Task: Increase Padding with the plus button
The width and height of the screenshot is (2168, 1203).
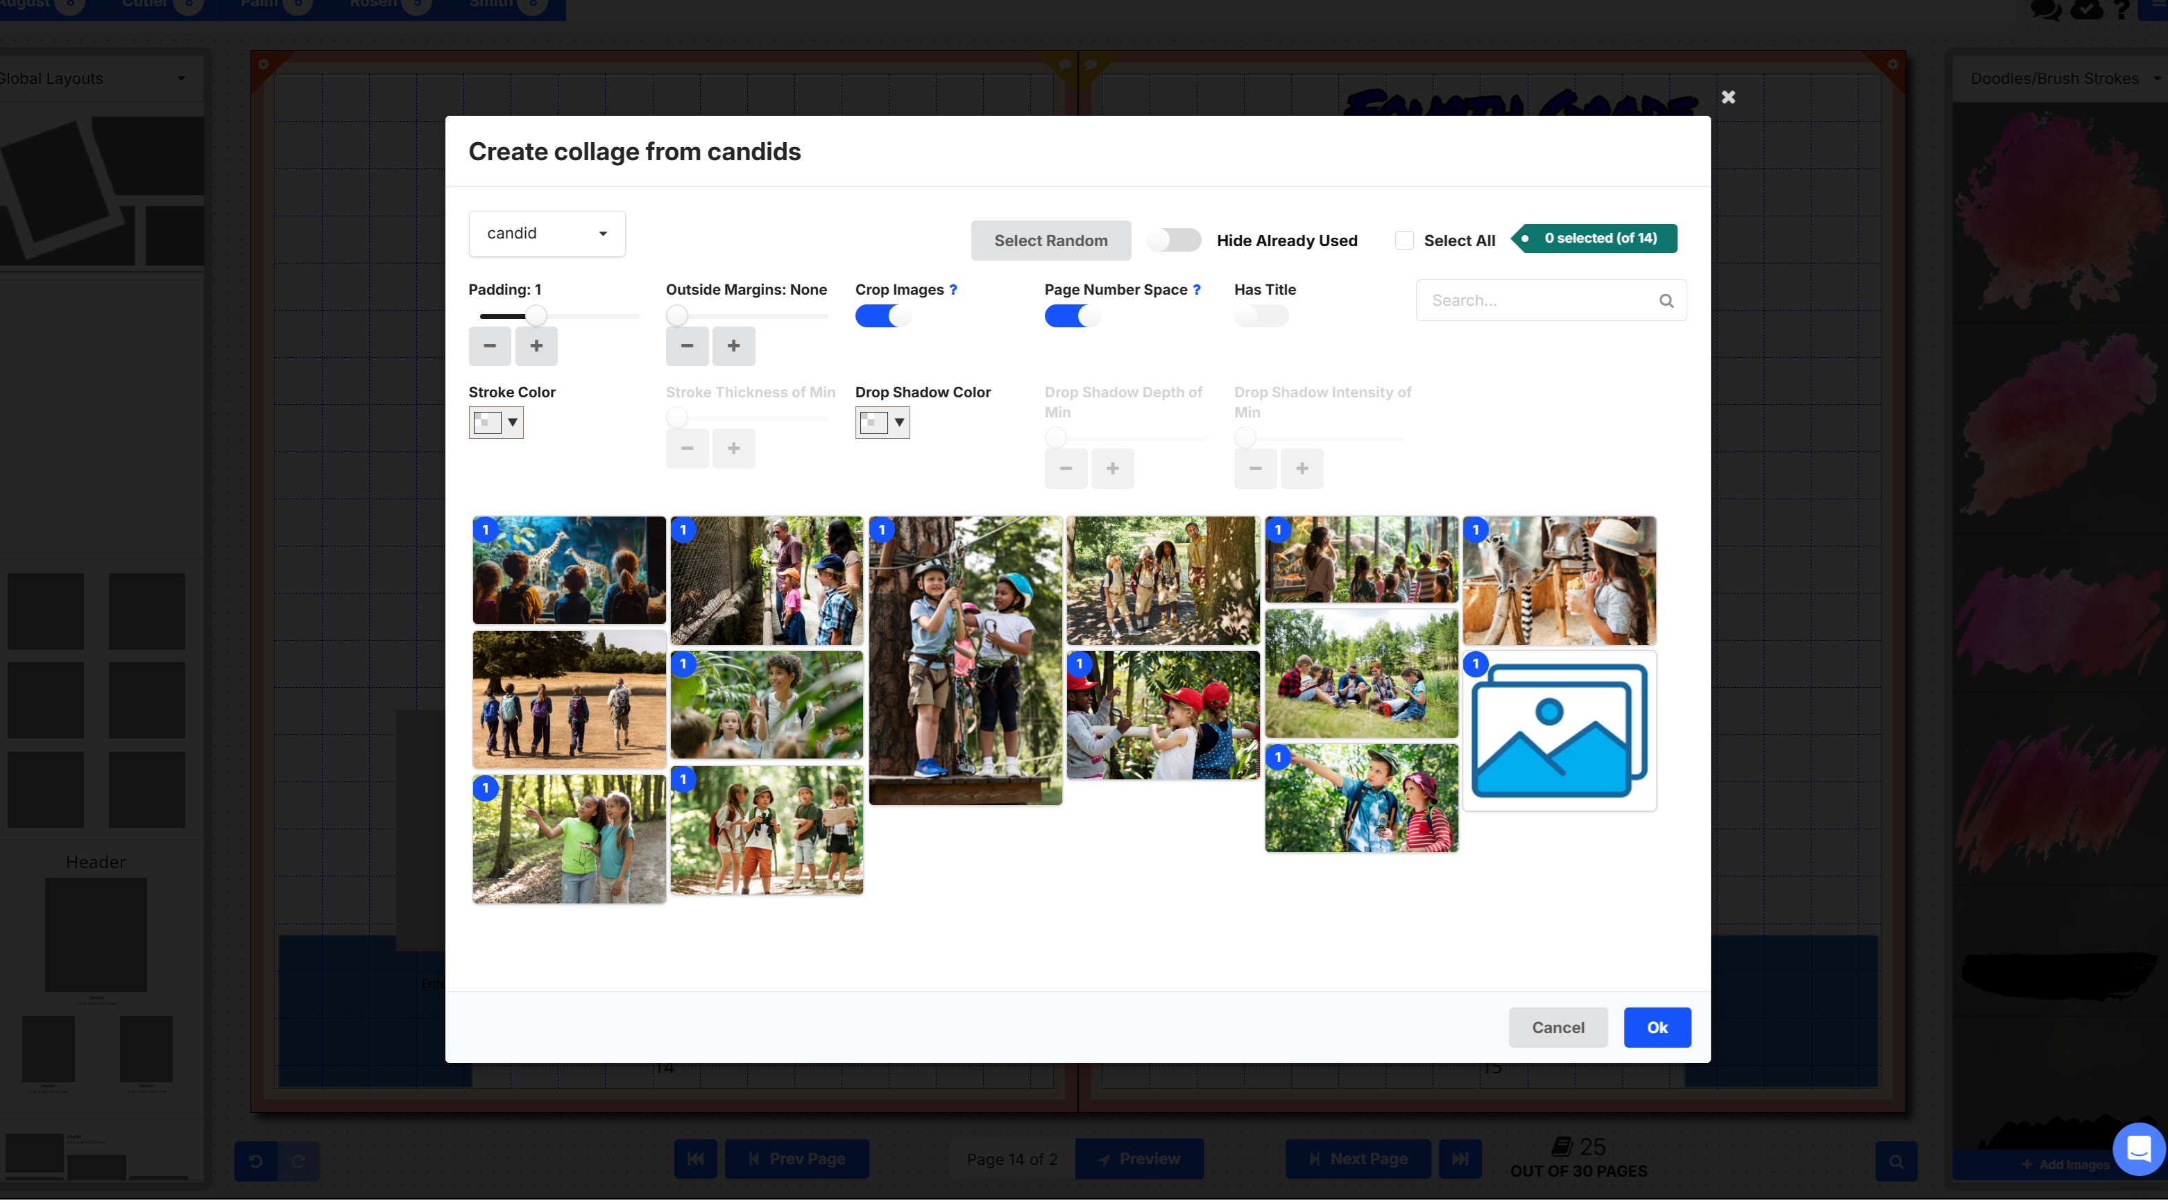Action: [536, 346]
